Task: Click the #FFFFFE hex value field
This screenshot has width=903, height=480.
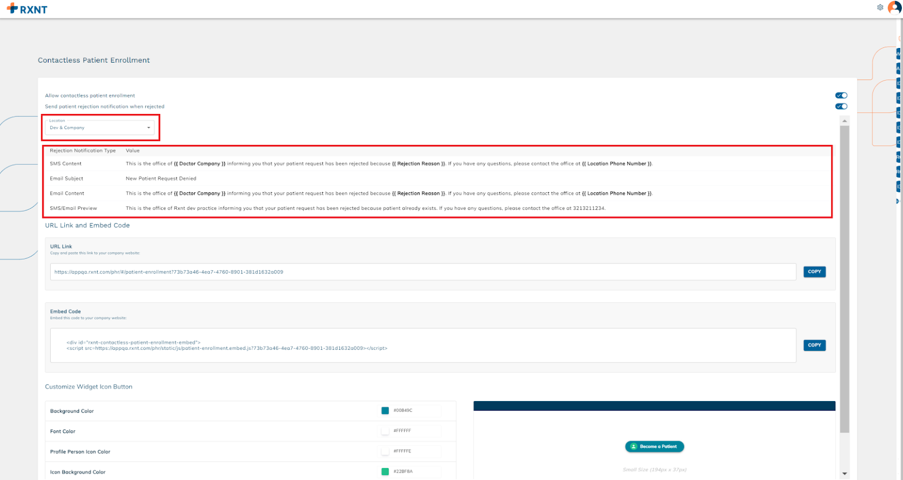Action: [x=416, y=451]
